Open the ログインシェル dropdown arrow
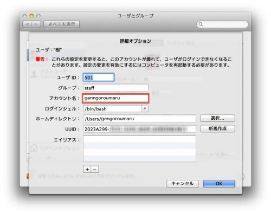 [145, 108]
